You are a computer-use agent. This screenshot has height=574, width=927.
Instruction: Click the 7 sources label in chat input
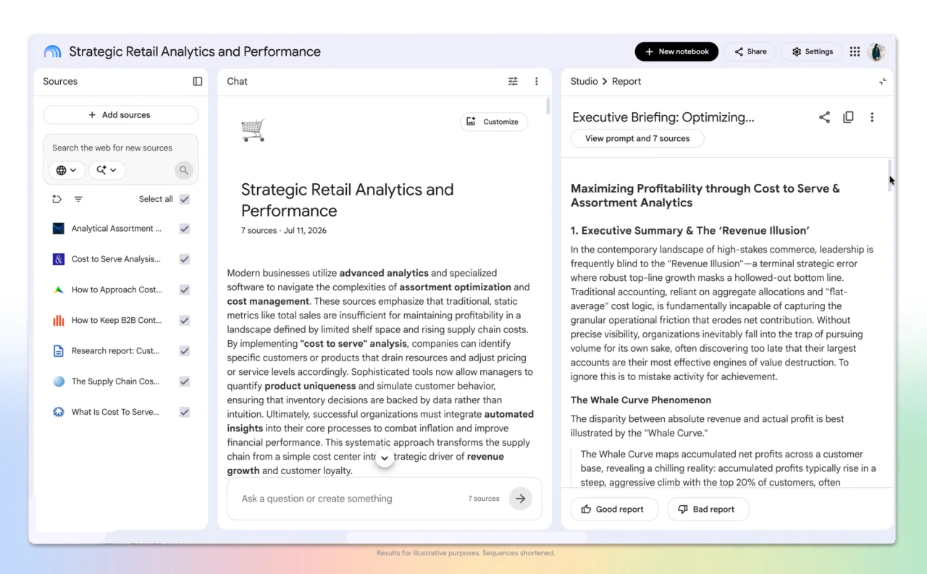484,499
